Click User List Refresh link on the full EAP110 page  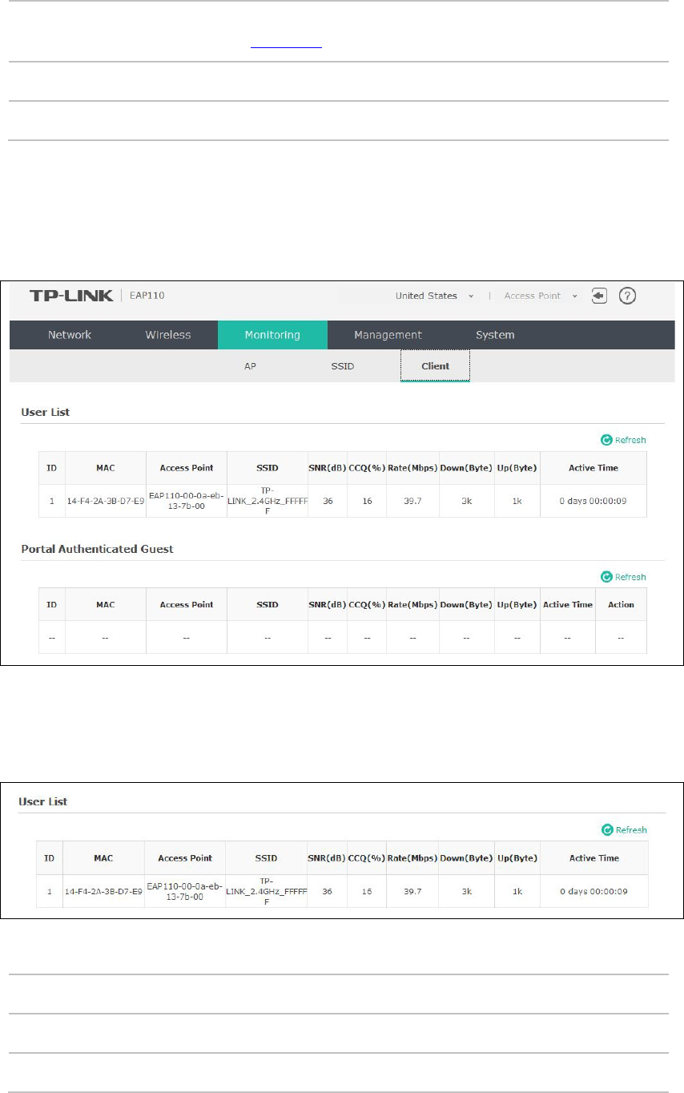click(623, 440)
